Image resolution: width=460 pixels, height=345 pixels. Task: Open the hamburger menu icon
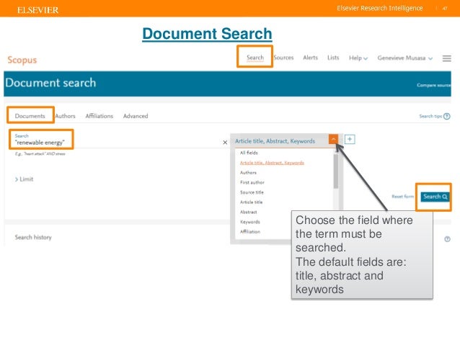(446, 58)
